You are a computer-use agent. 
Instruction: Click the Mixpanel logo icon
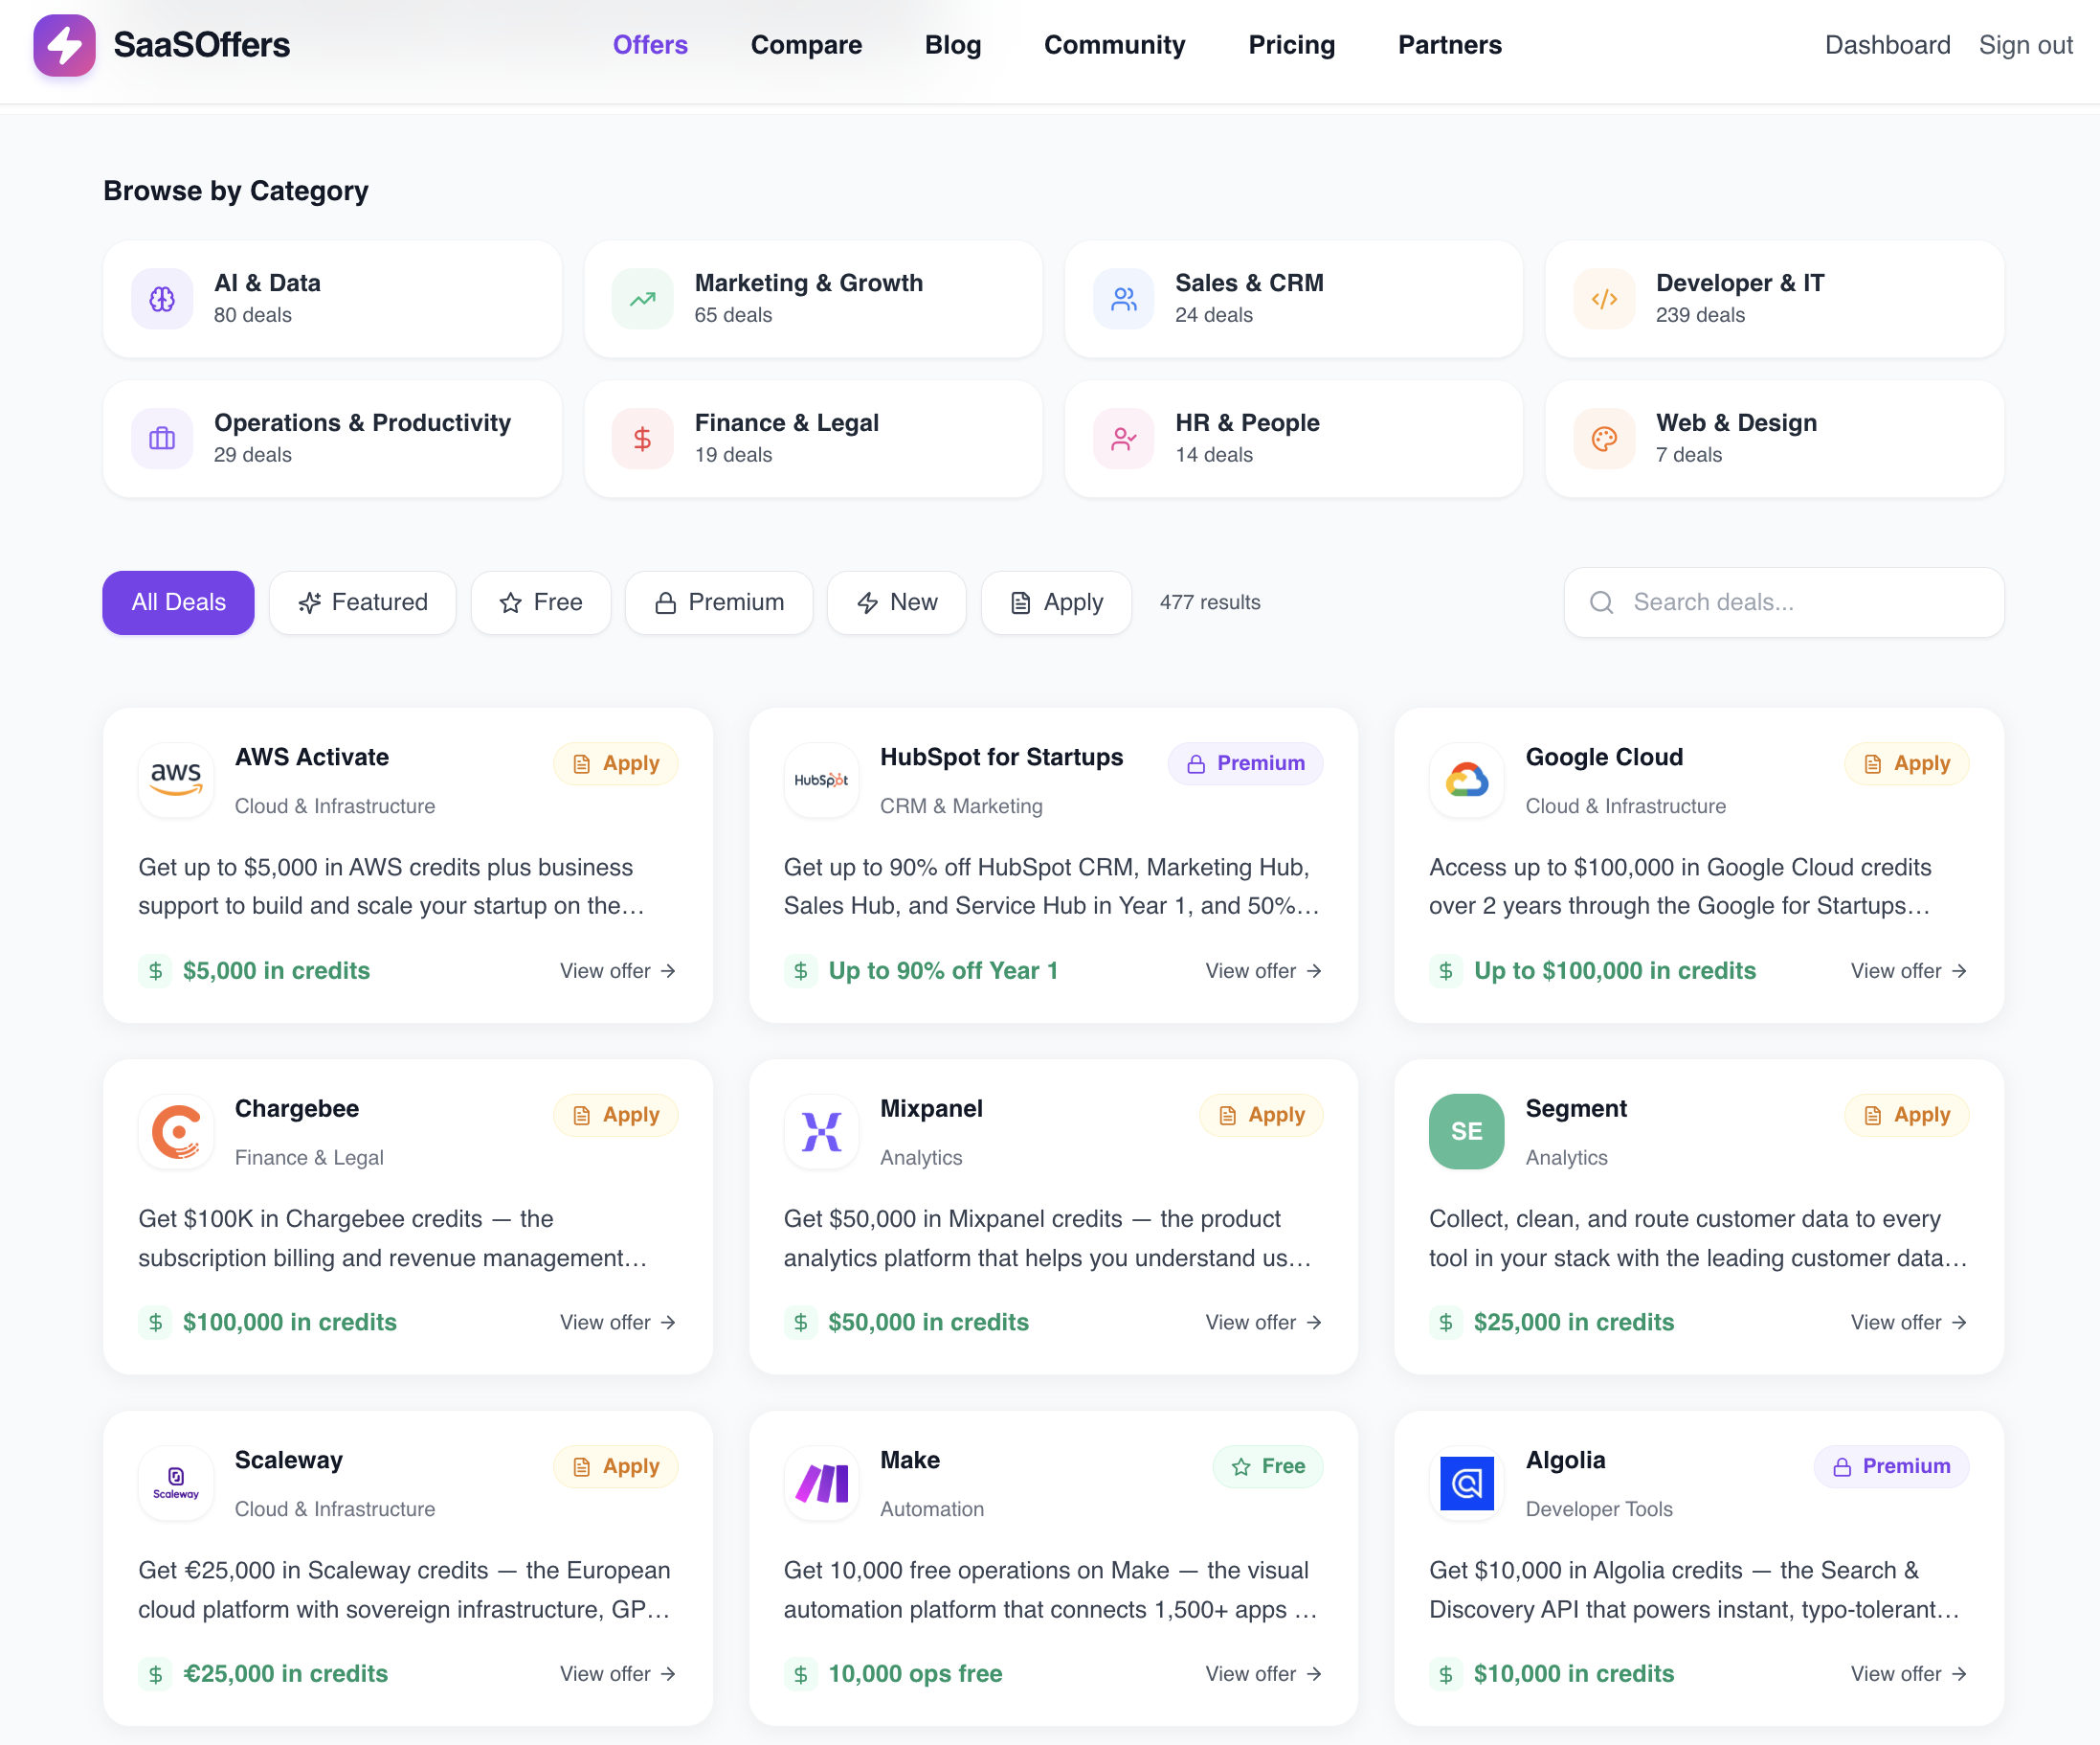(x=821, y=1131)
